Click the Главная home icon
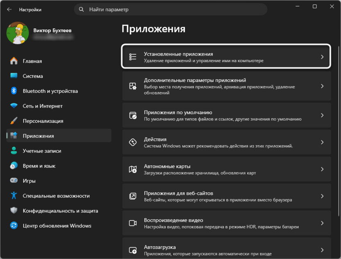This screenshot has height=259, width=341. pyautogui.click(x=14, y=61)
